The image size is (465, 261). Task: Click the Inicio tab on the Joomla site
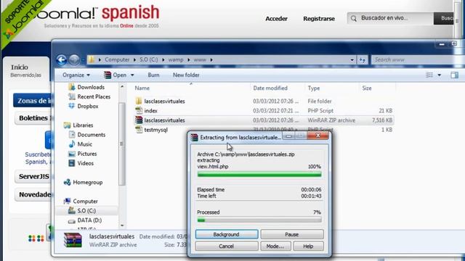click(x=26, y=71)
